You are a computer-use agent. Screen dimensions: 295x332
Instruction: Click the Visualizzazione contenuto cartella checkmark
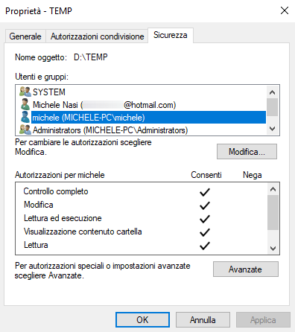coord(205,232)
